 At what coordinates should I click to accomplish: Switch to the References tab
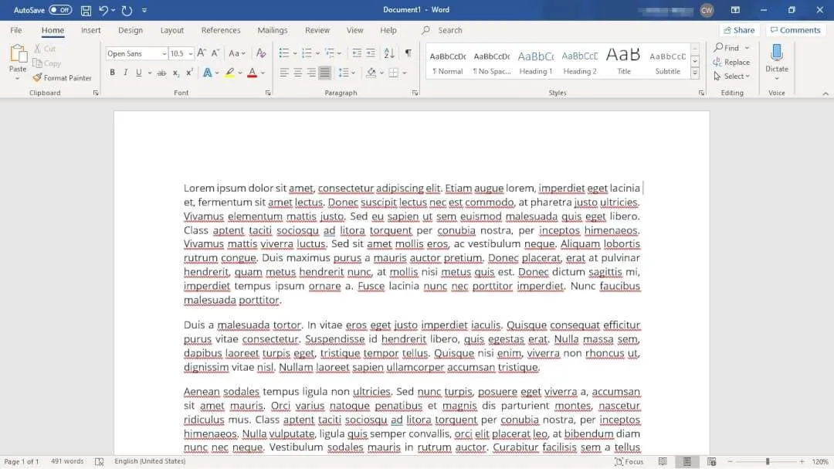221,30
